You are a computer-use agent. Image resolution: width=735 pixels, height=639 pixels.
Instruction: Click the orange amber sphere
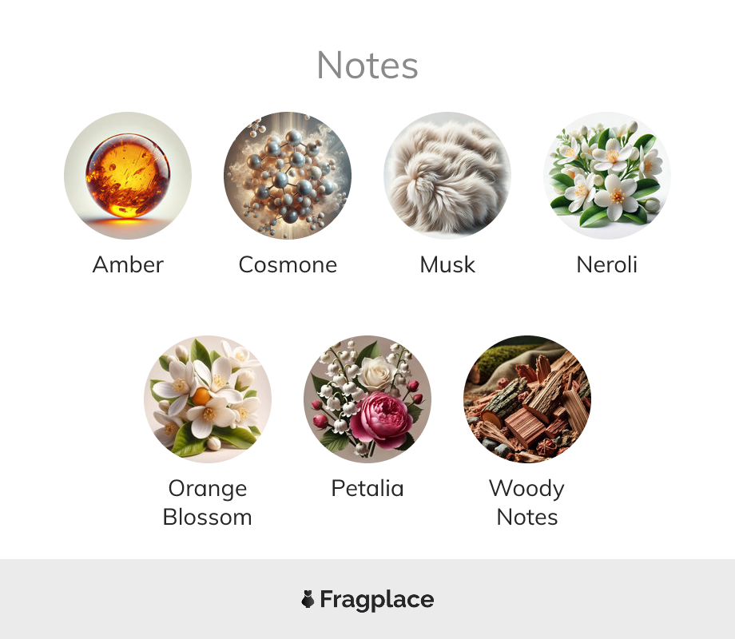(x=128, y=176)
